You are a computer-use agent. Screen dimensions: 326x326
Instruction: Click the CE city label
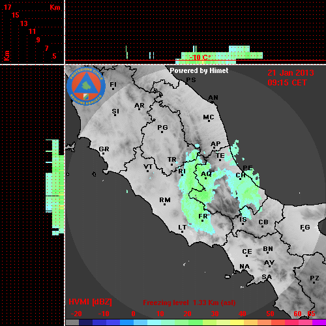[247, 252]
